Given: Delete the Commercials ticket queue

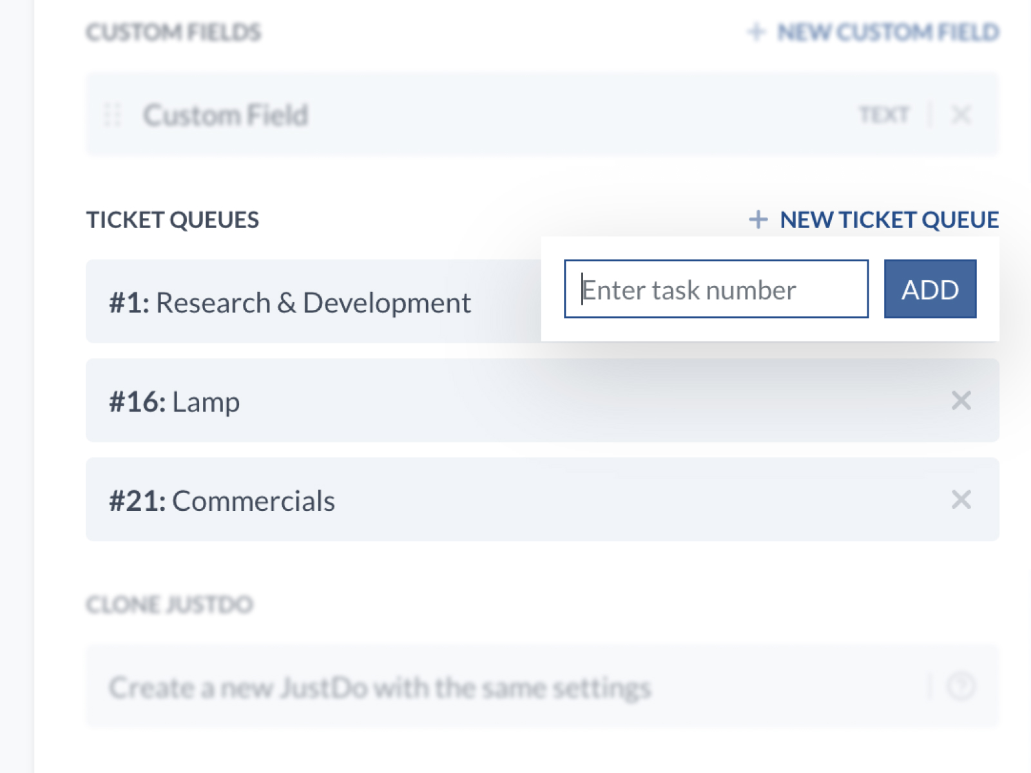Looking at the screenshot, I should [961, 500].
